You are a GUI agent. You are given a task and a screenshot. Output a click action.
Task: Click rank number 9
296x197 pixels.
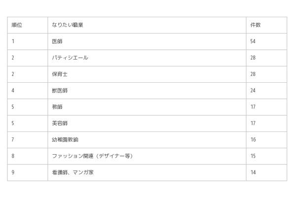(13, 172)
